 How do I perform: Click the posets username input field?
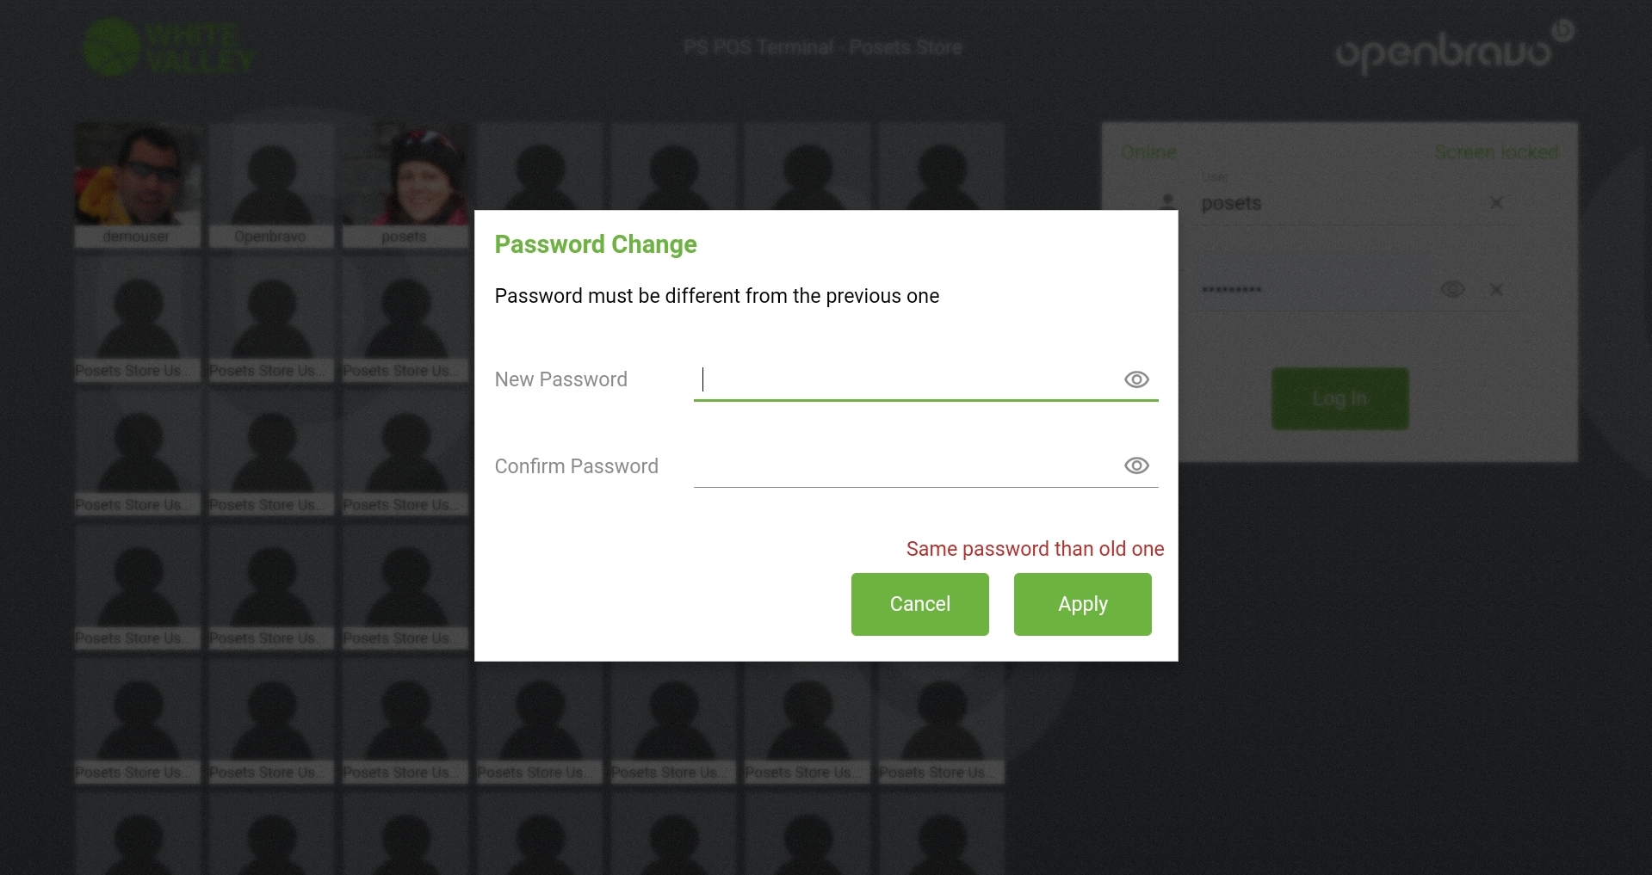tap(1334, 204)
